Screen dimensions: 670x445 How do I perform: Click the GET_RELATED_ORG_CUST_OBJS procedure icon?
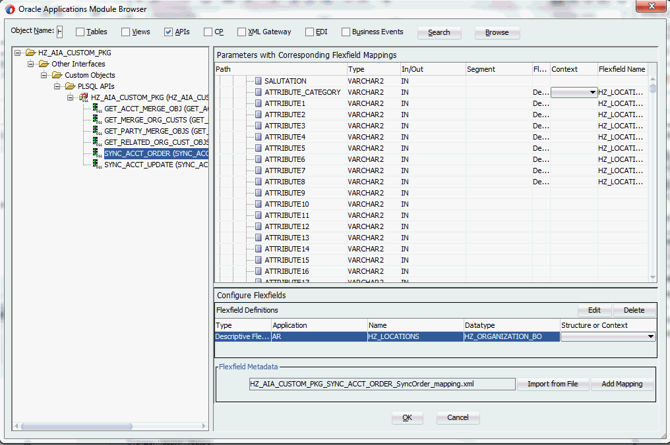point(98,142)
